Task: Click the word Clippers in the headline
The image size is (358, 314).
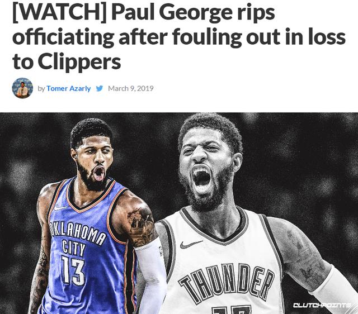Action: 79,61
